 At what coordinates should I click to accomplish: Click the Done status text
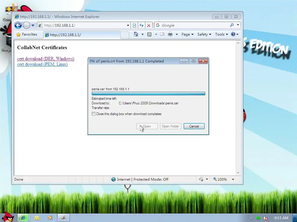point(19,179)
